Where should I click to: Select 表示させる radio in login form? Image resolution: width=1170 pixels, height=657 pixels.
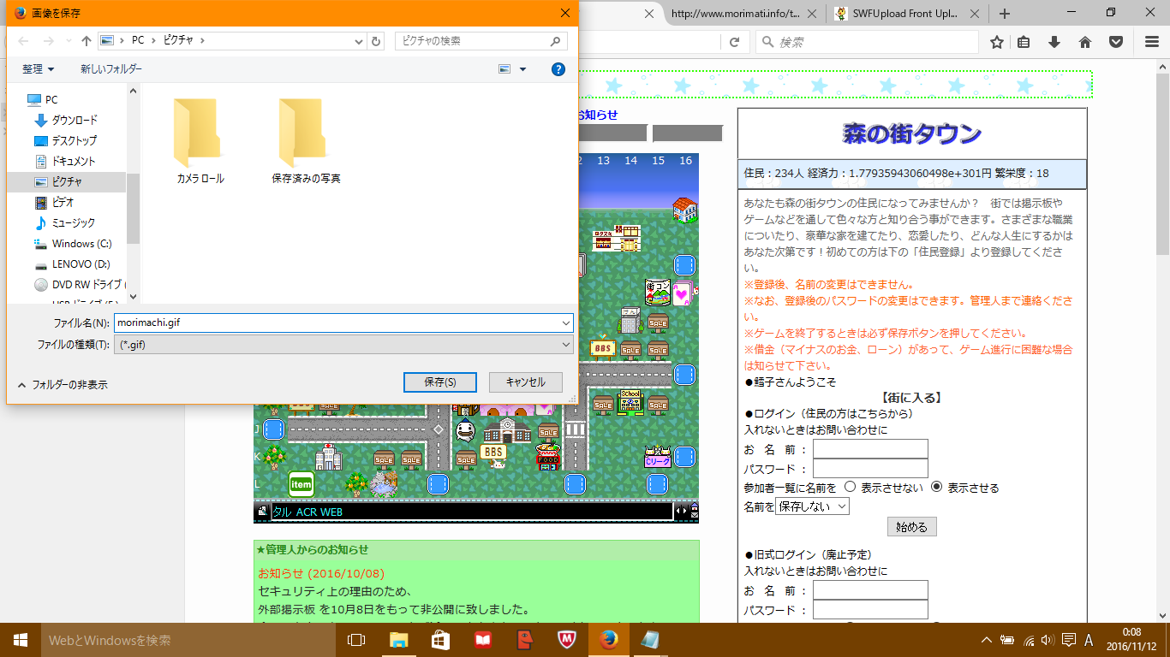(936, 487)
